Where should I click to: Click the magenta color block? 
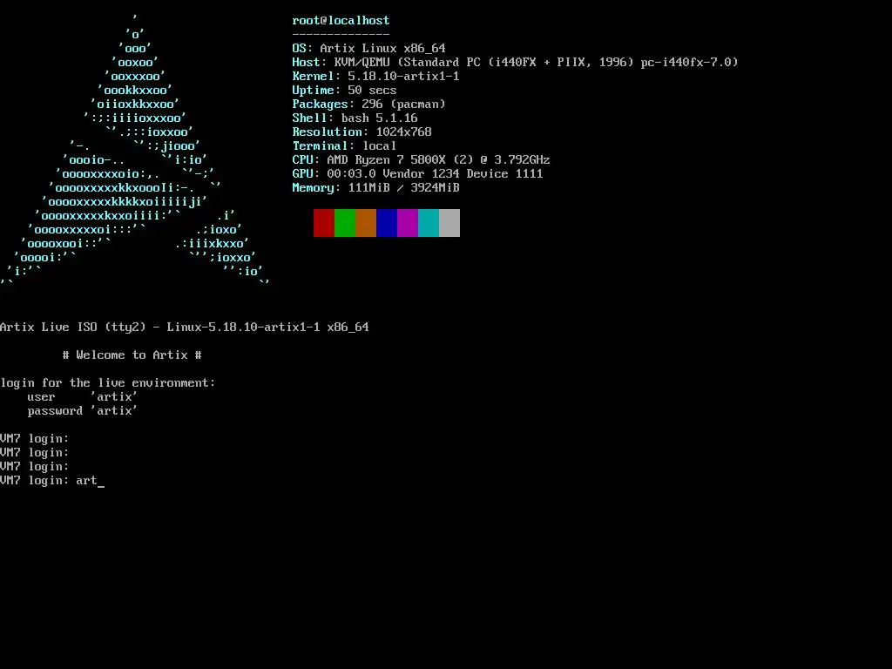[408, 223]
